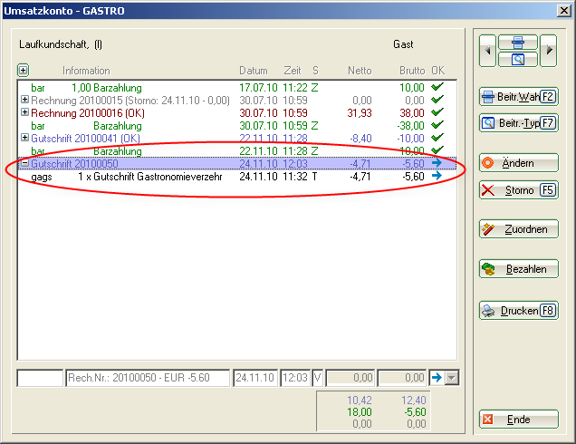The image size is (576, 444).
Task: Expand all entries with header plus icon
Action: (x=24, y=70)
